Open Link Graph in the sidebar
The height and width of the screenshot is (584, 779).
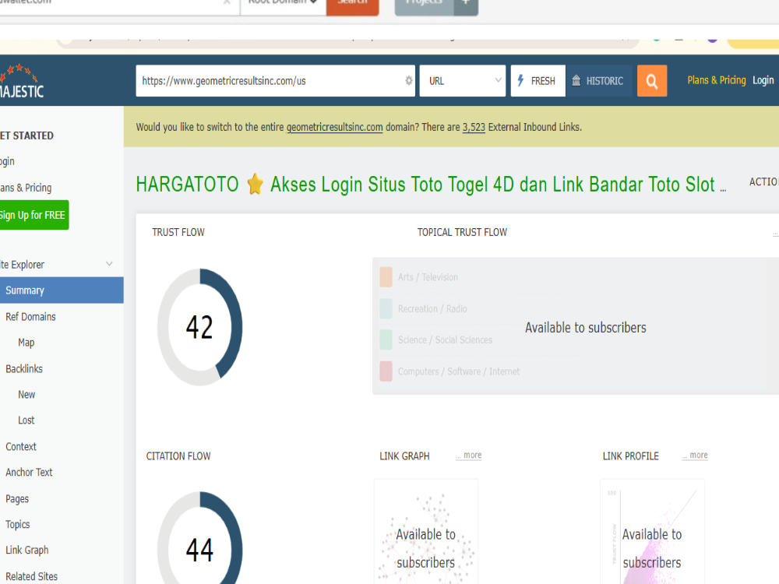(26, 551)
